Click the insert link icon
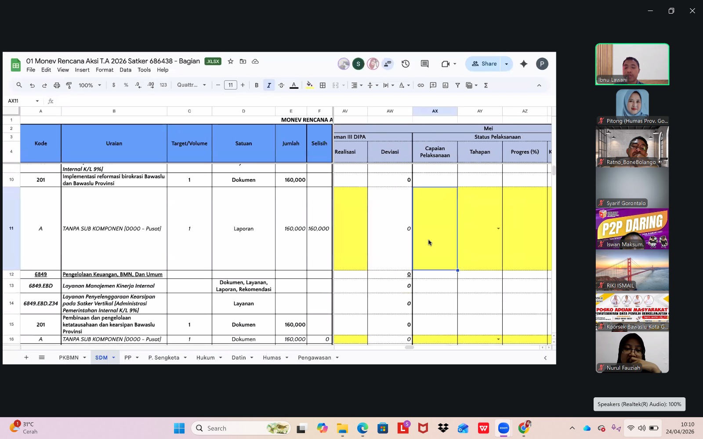The image size is (703, 439). coord(420,85)
